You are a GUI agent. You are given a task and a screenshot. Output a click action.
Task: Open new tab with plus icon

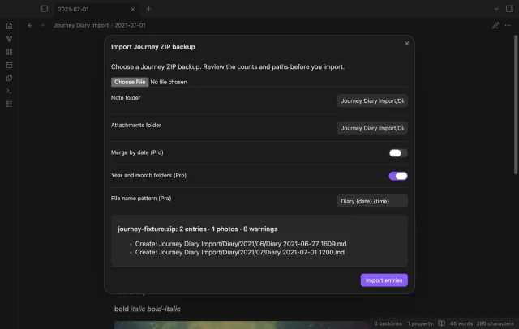[148, 9]
